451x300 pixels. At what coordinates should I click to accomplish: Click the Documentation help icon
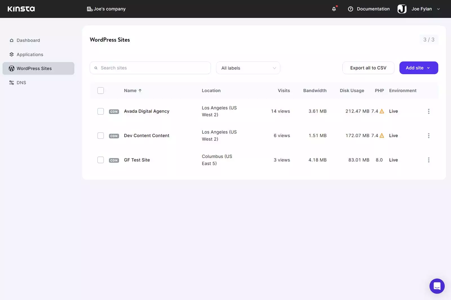coord(350,9)
